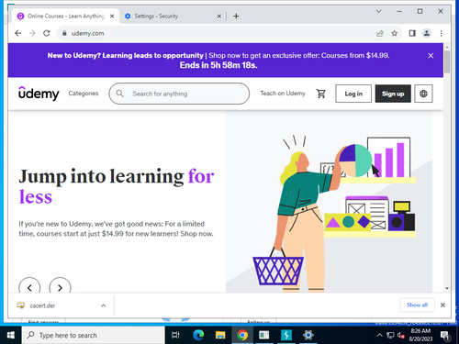Screen dimensions: 459x344
Task: Click Show all downloads
Action: click(417, 305)
